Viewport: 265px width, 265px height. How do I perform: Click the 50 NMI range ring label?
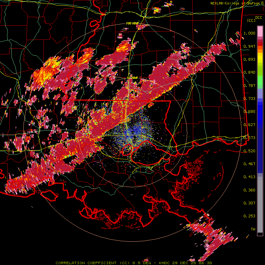(x=132, y=78)
